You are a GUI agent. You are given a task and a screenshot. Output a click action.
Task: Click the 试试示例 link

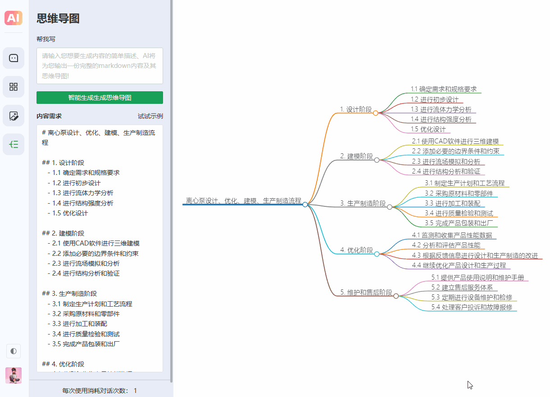click(150, 116)
